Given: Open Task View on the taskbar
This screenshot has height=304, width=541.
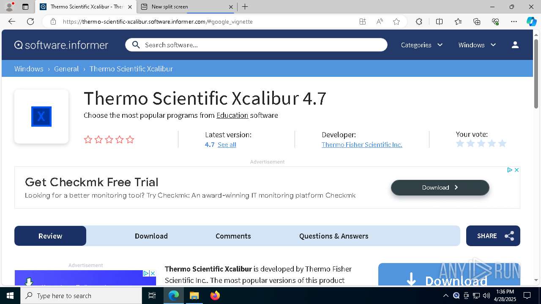Looking at the screenshot, I should point(152,296).
